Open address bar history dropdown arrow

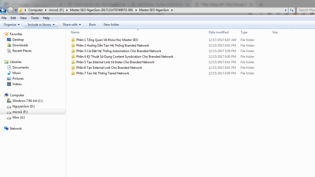click(286, 10)
